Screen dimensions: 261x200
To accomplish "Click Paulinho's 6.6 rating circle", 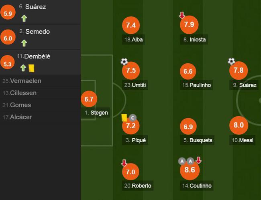I will tap(188, 71).
